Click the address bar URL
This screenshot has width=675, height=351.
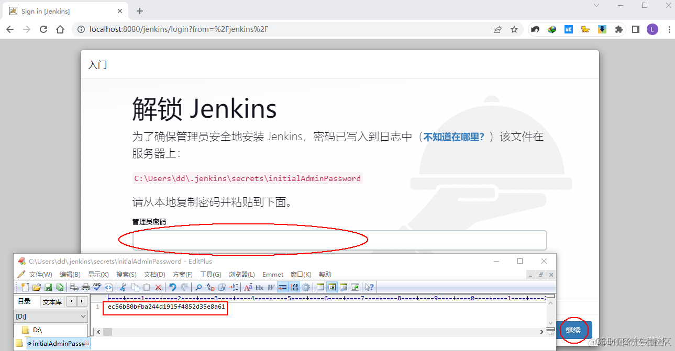pos(179,30)
